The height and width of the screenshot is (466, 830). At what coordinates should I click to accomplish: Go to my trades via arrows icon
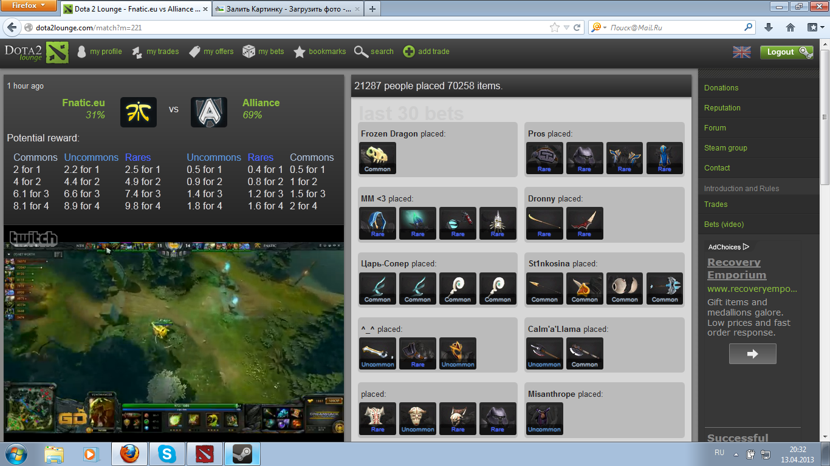click(x=137, y=52)
